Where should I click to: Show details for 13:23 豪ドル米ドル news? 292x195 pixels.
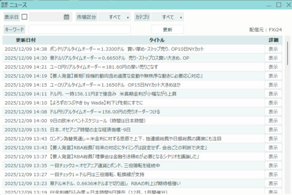273,183
